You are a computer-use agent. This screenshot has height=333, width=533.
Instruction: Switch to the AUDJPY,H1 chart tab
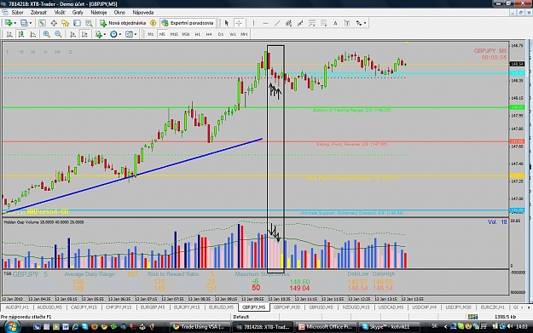(17, 307)
